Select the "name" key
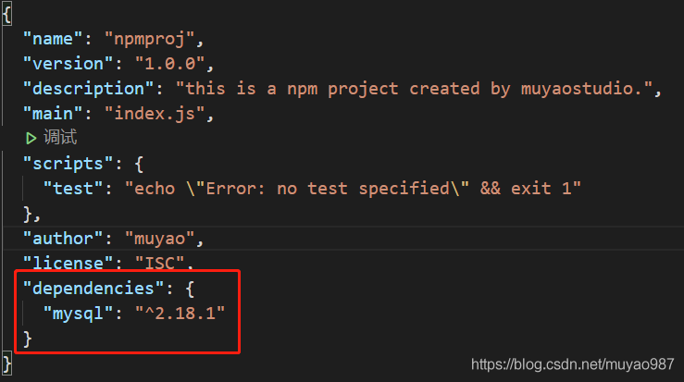The height and width of the screenshot is (382, 684). click(x=53, y=39)
